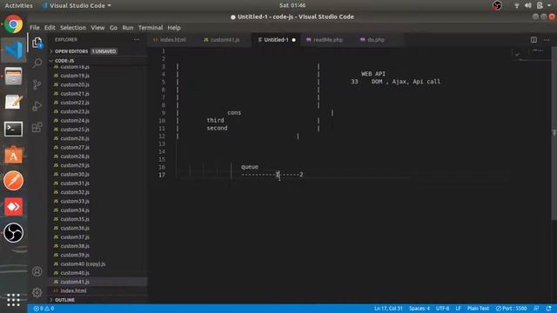Open the Go menu

click(x=113, y=28)
